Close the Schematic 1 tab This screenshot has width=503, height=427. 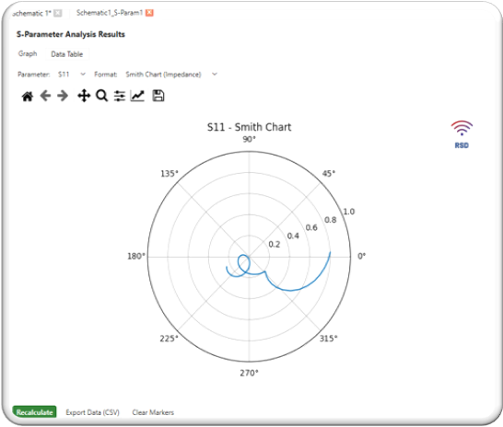pyautogui.click(x=58, y=13)
